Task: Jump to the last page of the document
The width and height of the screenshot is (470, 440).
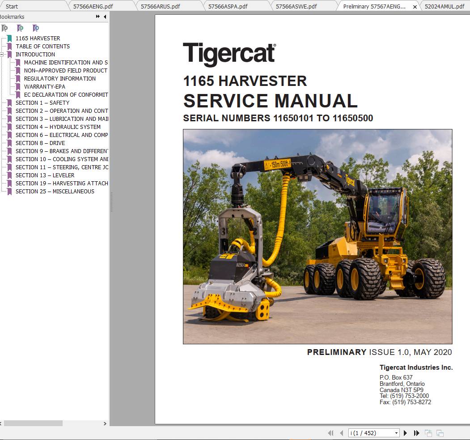Action: pyautogui.click(x=417, y=433)
